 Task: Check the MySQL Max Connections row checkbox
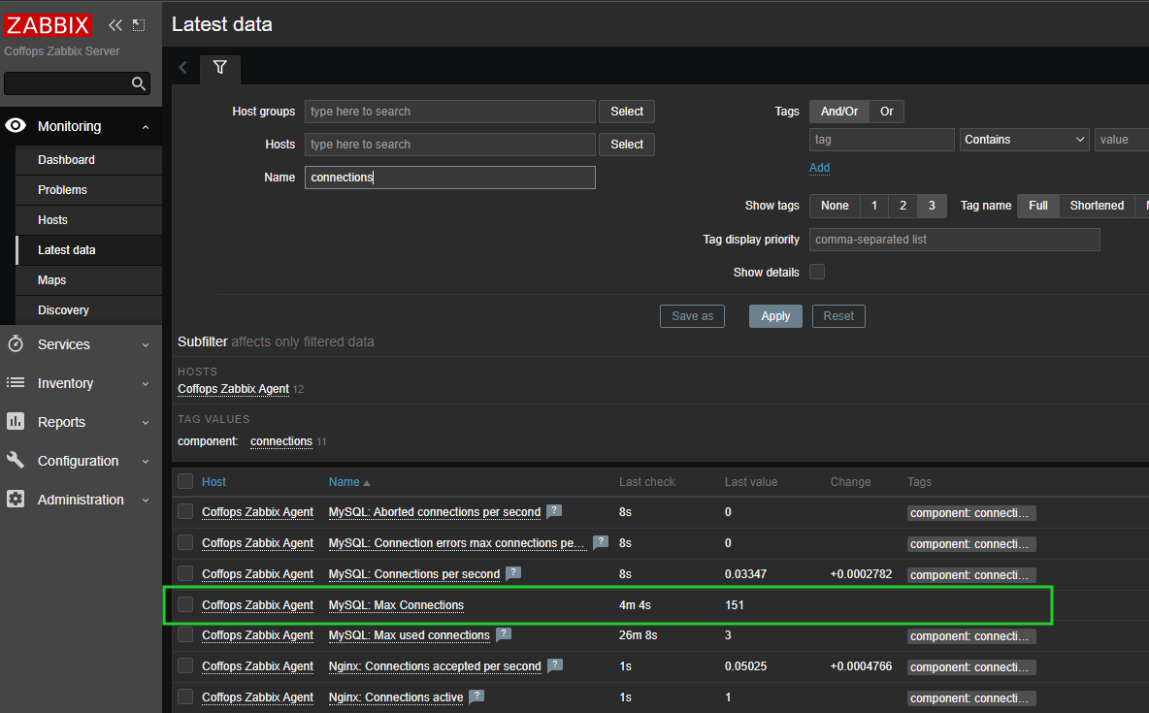click(185, 604)
